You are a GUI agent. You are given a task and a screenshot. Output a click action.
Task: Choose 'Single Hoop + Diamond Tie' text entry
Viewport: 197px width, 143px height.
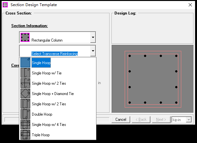[53, 94]
